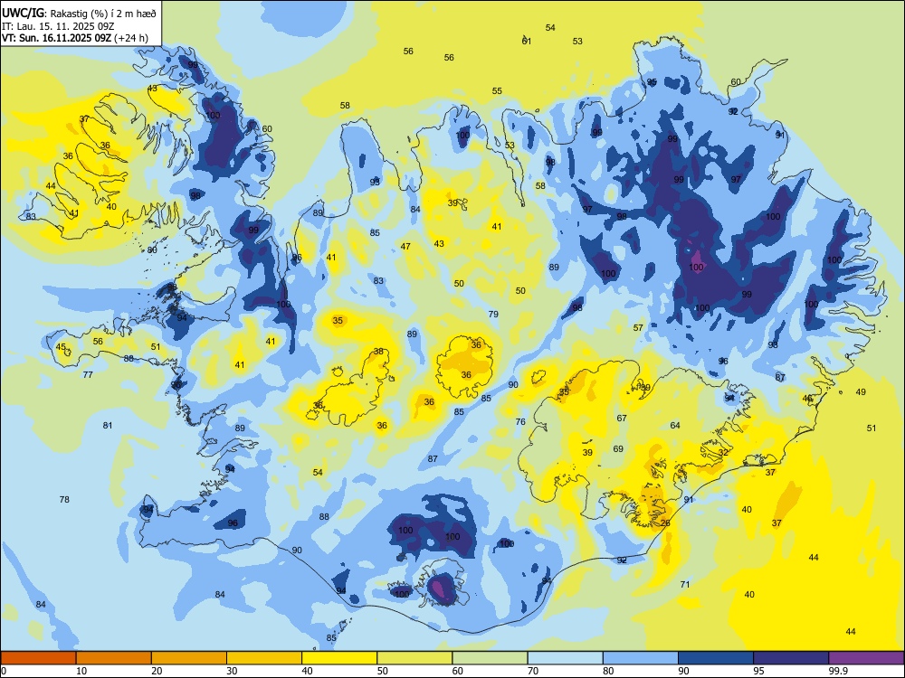The image size is (905, 678).
Task: Click the '95' legend scale label
Action: [758, 671]
